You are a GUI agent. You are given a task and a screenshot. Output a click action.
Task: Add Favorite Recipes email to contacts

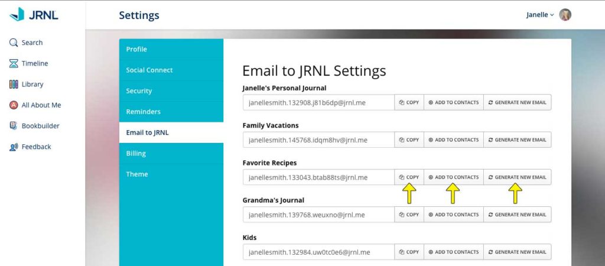coord(454,177)
